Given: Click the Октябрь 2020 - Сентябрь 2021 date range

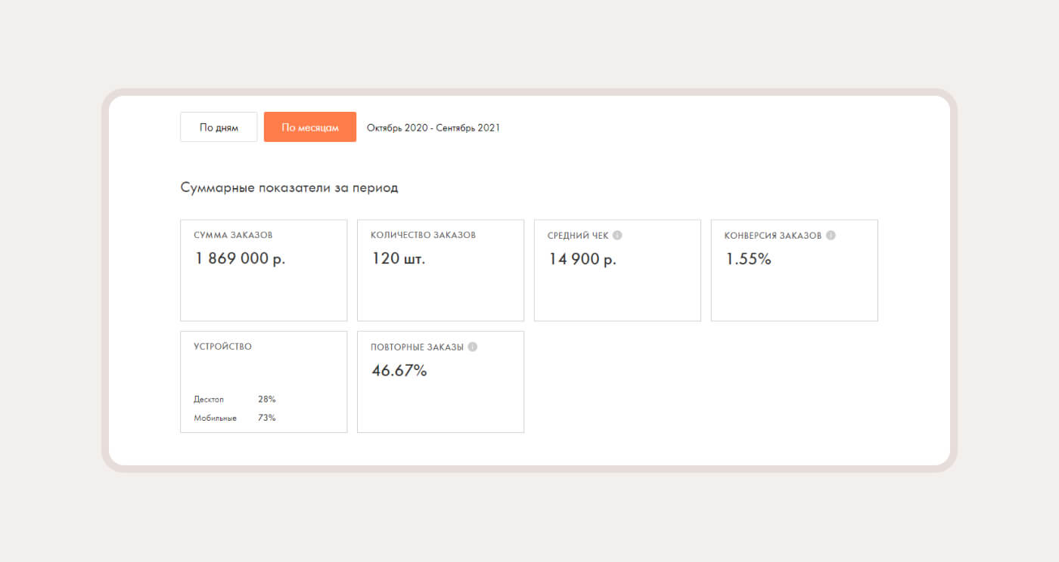Looking at the screenshot, I should 433,128.
